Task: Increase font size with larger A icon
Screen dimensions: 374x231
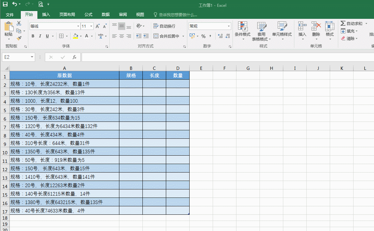Action: point(97,26)
